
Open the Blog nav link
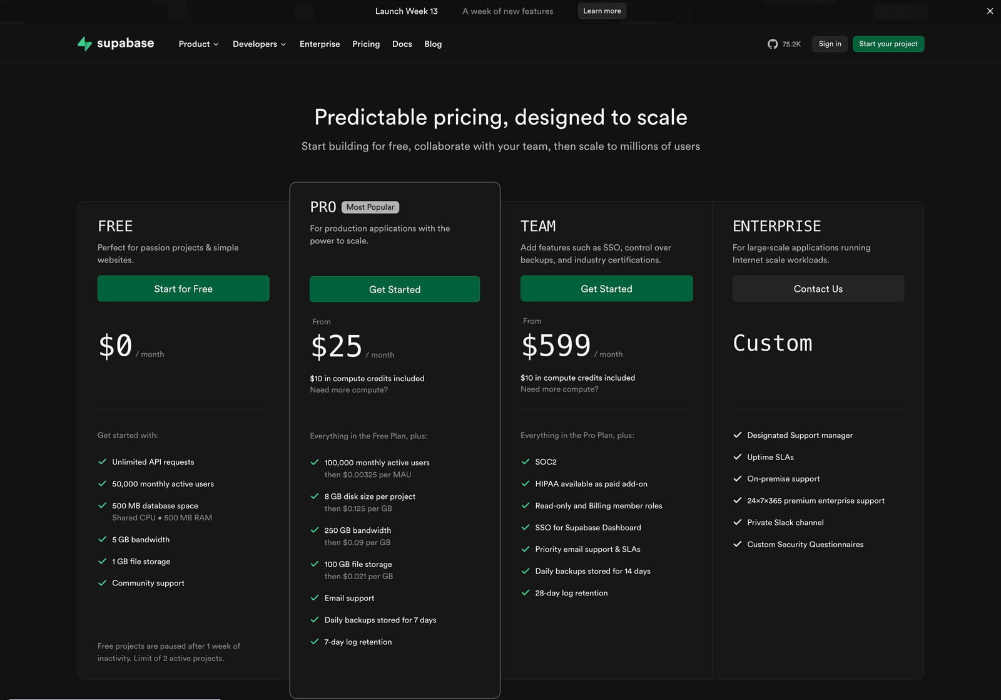(433, 44)
